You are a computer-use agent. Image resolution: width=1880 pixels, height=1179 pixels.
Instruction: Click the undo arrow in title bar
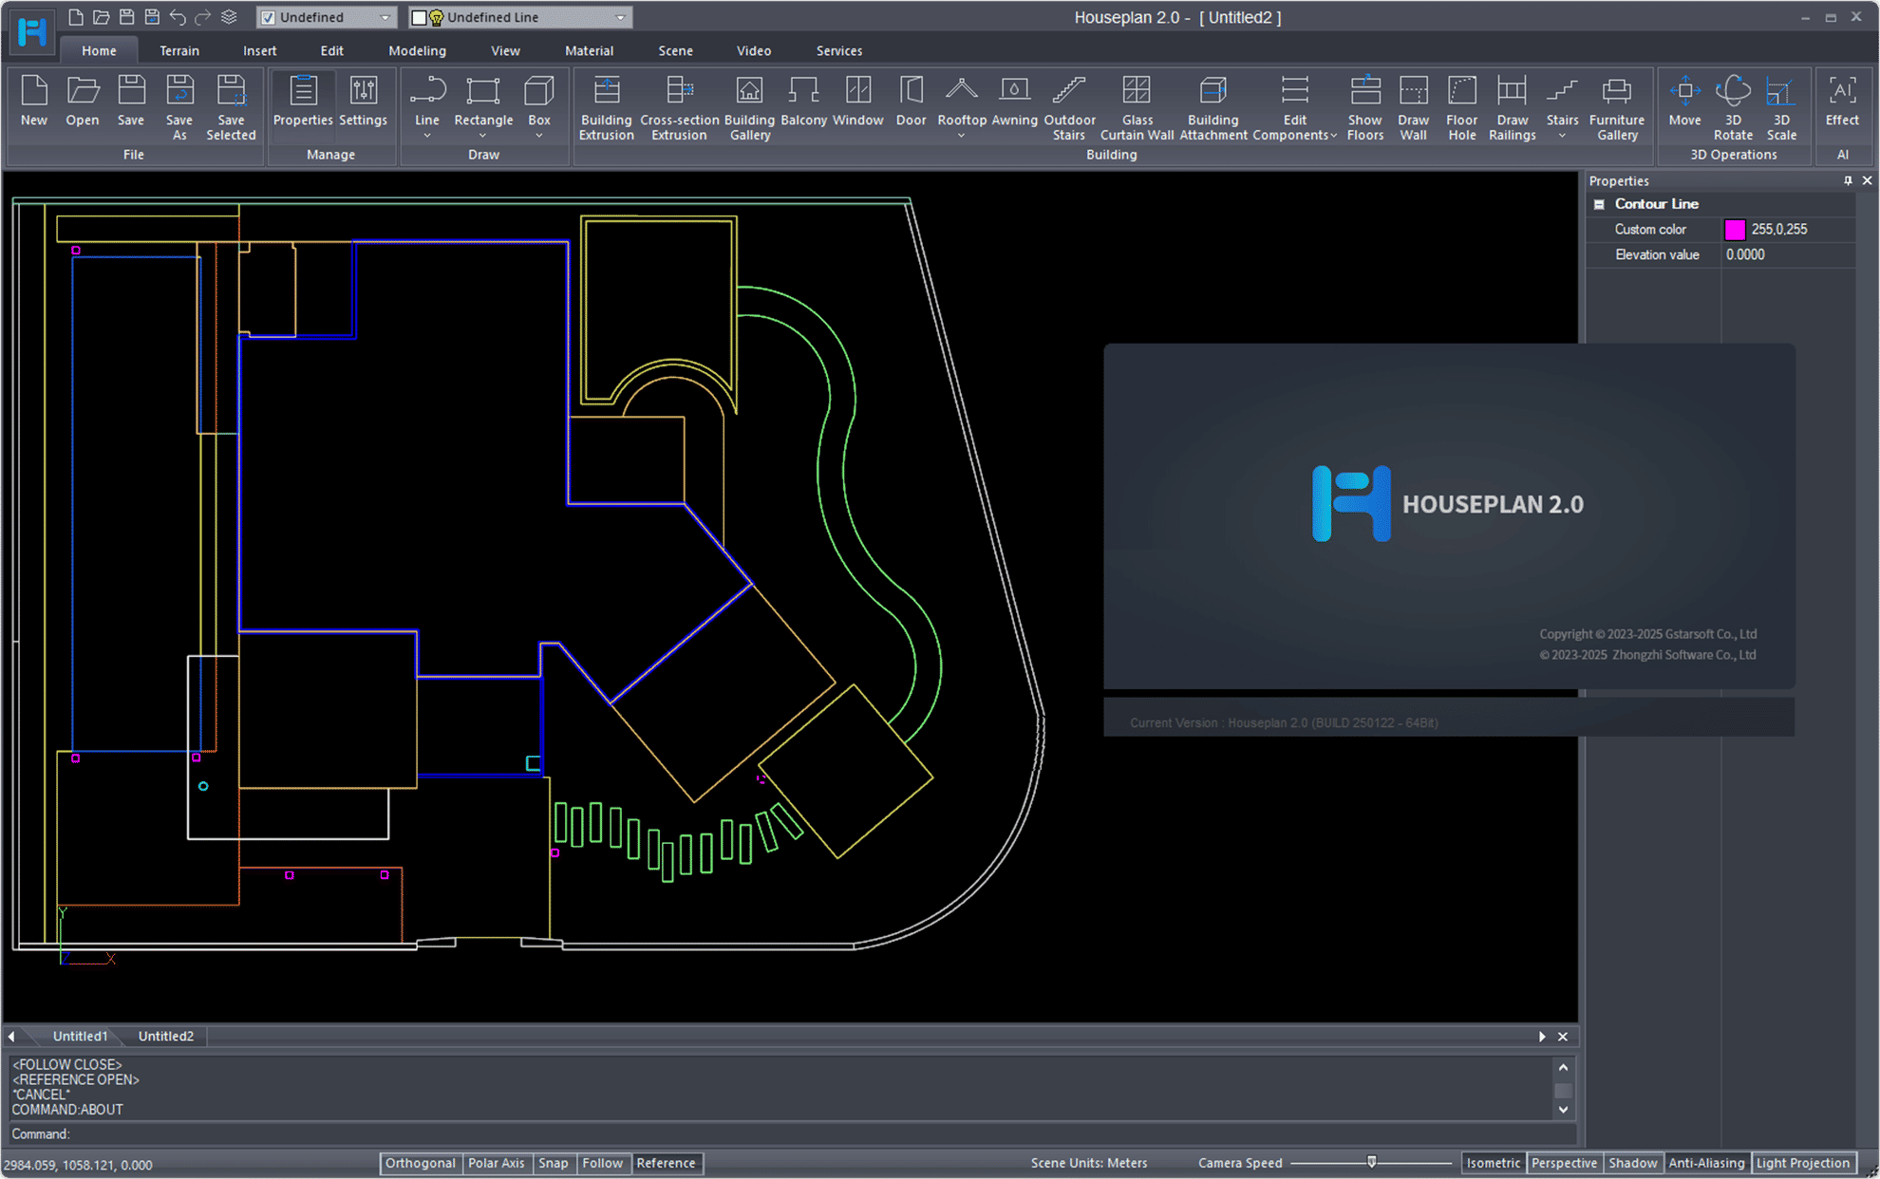(178, 17)
